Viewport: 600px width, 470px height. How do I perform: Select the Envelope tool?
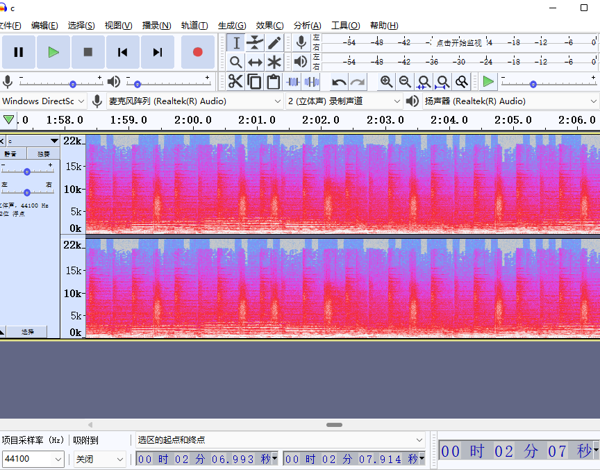tap(255, 43)
